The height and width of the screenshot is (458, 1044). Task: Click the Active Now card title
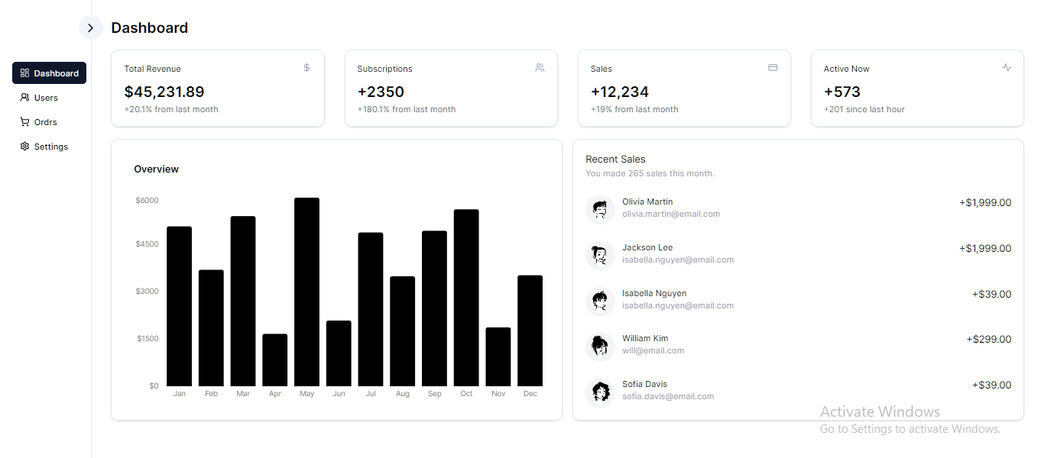pos(847,69)
